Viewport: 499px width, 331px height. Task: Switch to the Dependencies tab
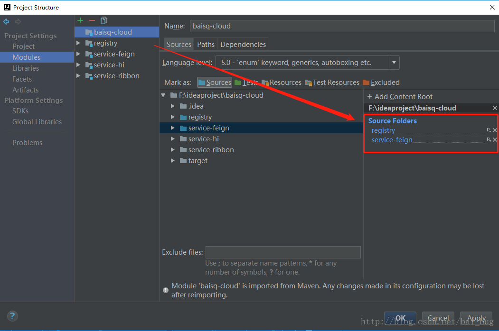(243, 45)
